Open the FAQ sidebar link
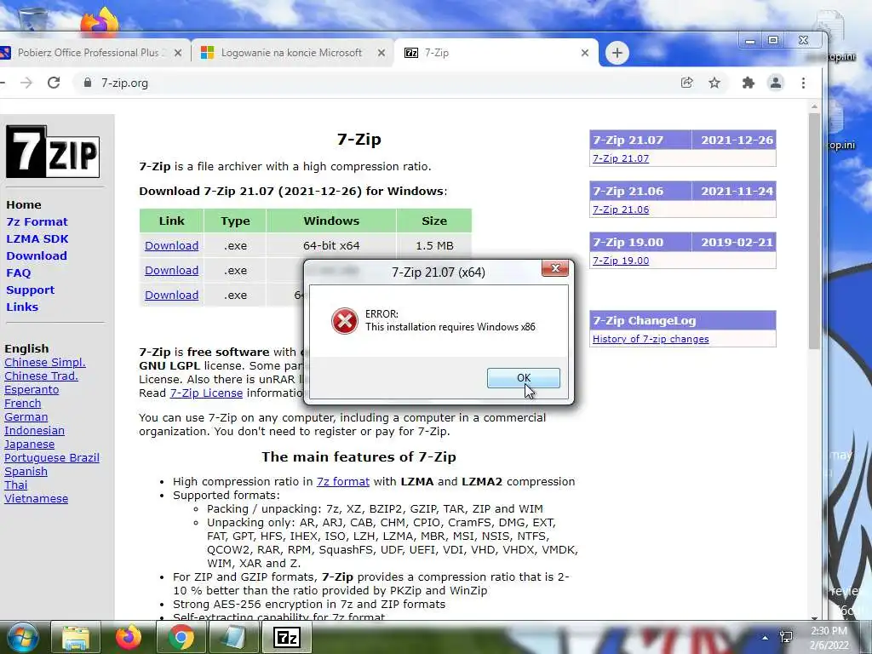The width and height of the screenshot is (872, 654). (19, 273)
